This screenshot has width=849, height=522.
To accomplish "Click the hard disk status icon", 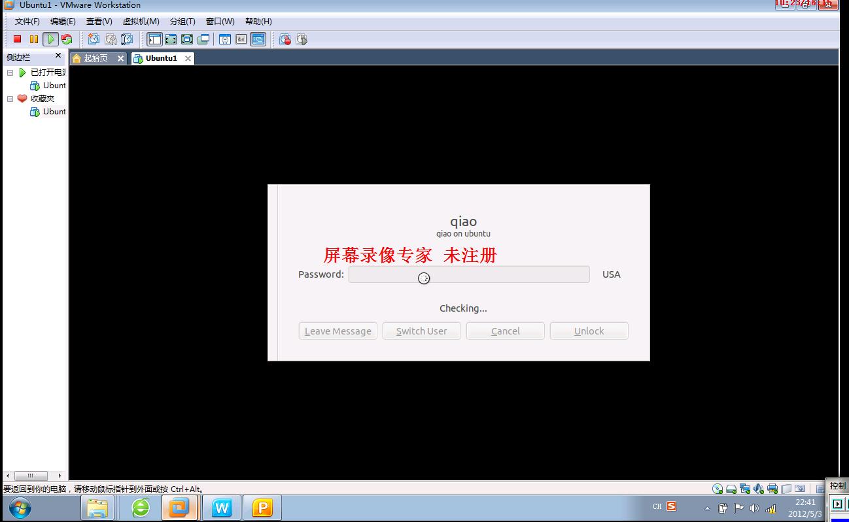I will click(731, 489).
